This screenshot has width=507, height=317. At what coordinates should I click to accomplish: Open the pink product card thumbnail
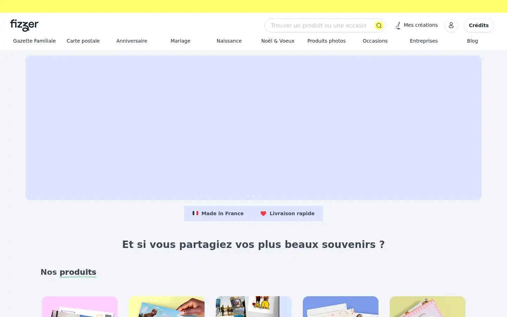pyautogui.click(x=80, y=307)
